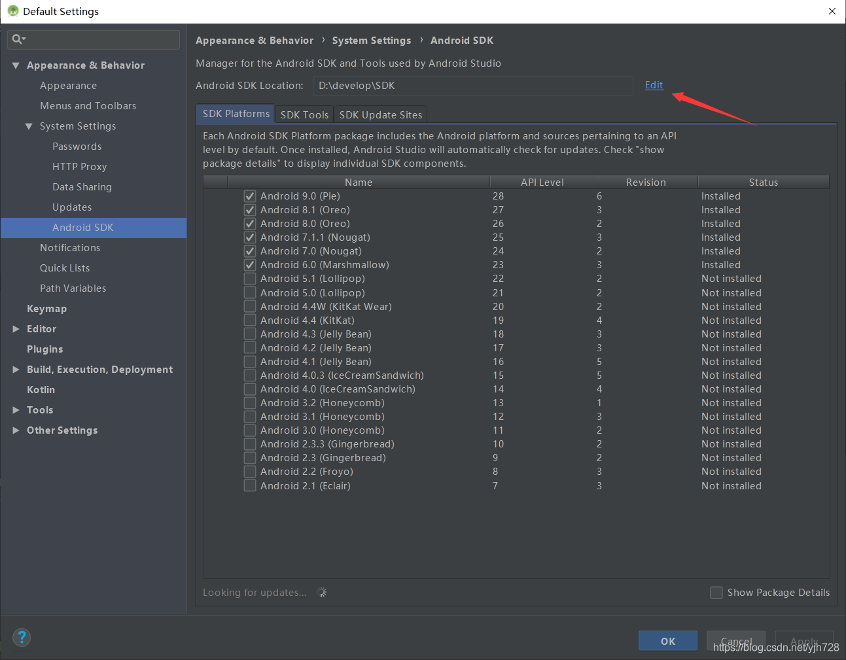This screenshot has width=846, height=660.
Task: Collapse the System Settings tree arrow
Action: point(29,126)
